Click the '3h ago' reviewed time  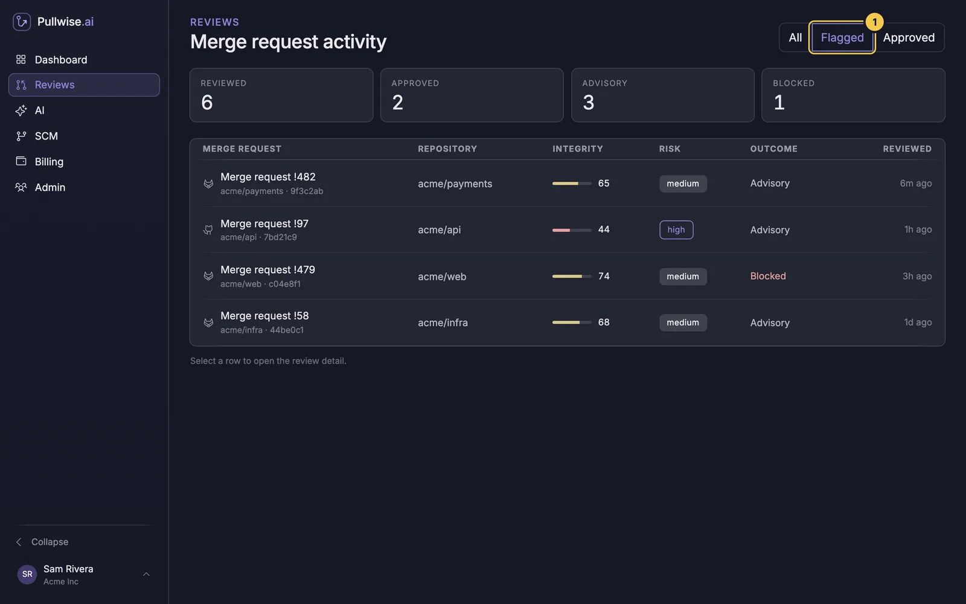click(917, 276)
